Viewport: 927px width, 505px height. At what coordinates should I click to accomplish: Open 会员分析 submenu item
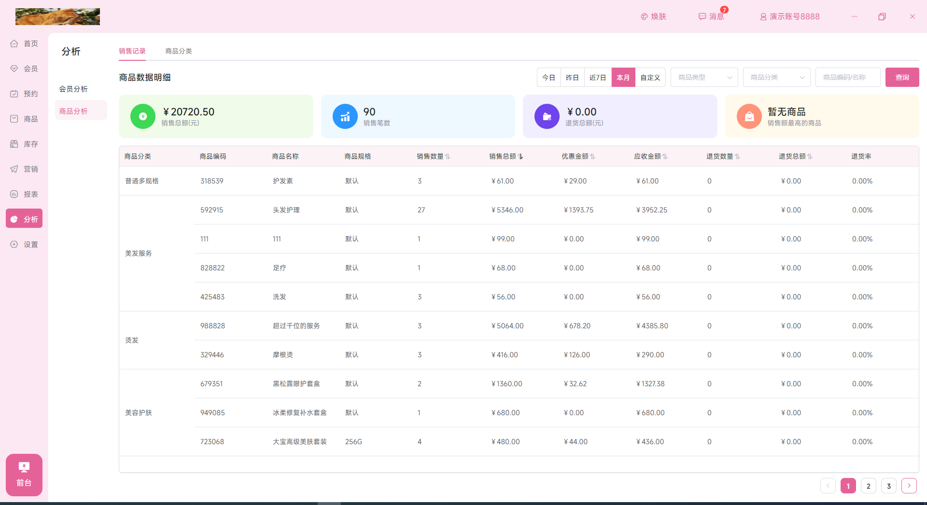point(73,89)
